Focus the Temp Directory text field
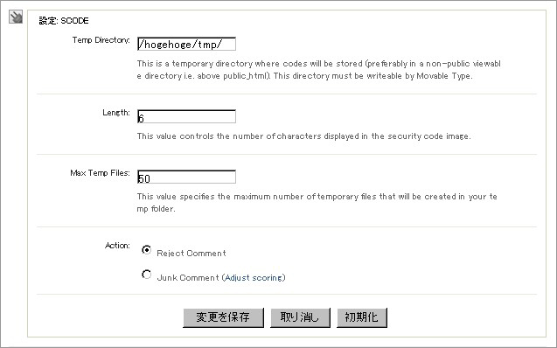Image resolution: width=557 pixels, height=348 pixels. (186, 44)
